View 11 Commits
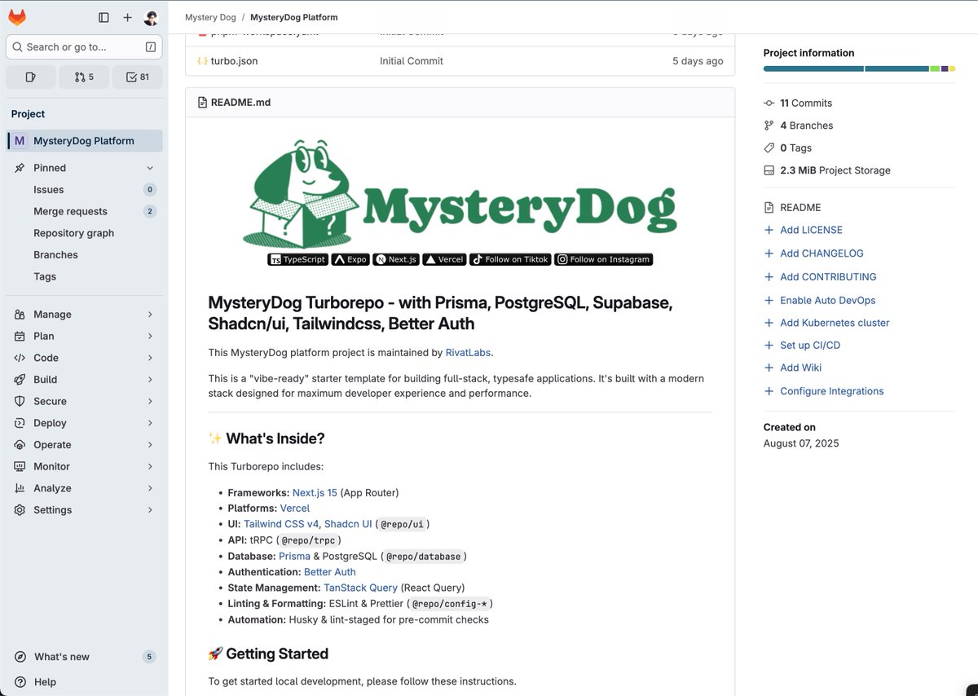Viewport: 978px width, 696px height. [x=806, y=104]
